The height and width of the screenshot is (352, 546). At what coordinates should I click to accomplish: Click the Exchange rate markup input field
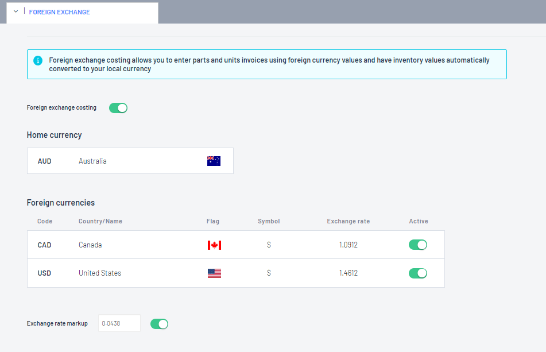click(119, 323)
